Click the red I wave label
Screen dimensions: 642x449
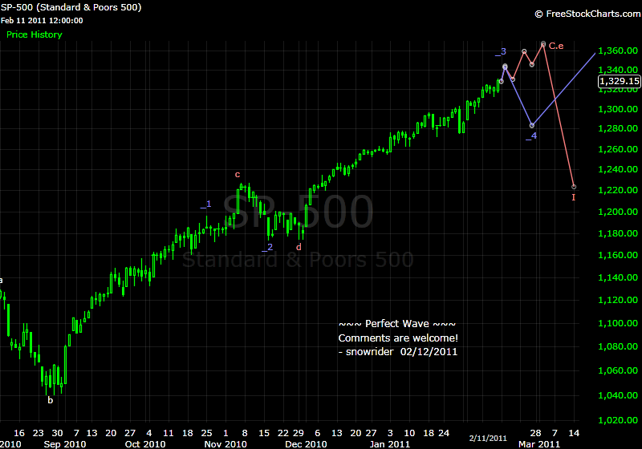pyautogui.click(x=574, y=197)
